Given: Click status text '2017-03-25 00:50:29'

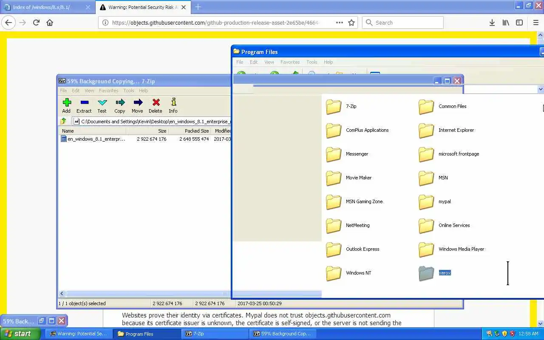Looking at the screenshot, I should [259, 303].
